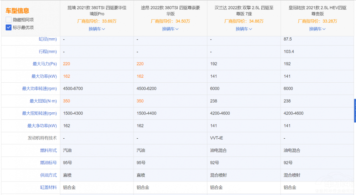Click the 缸径(mm) row label
Screen dimensions: 356x195
(x=47, y=39)
